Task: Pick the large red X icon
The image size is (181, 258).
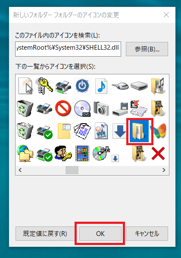Action: click(x=158, y=153)
